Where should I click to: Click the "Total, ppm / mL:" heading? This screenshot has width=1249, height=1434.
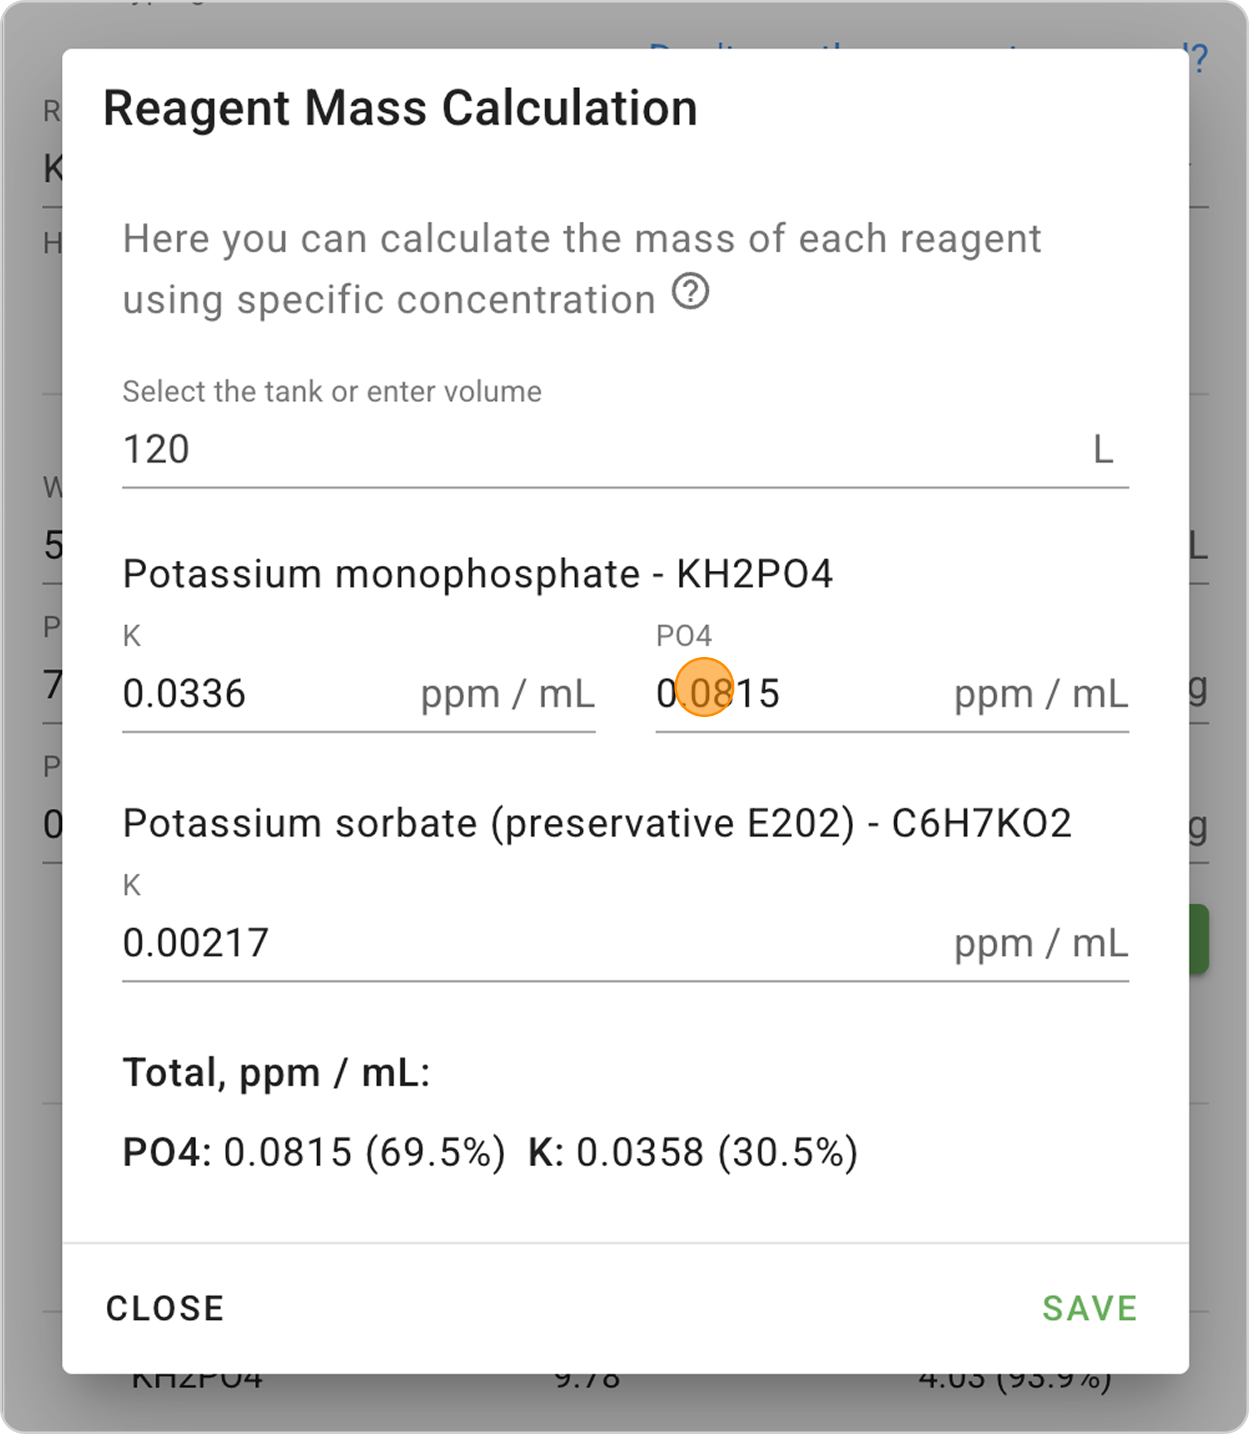[276, 1072]
